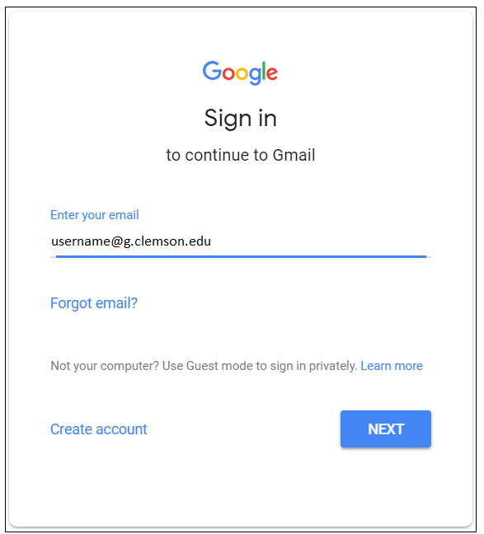Click the blue capital G in logo
Screen dimensions: 484x534
tap(212, 71)
